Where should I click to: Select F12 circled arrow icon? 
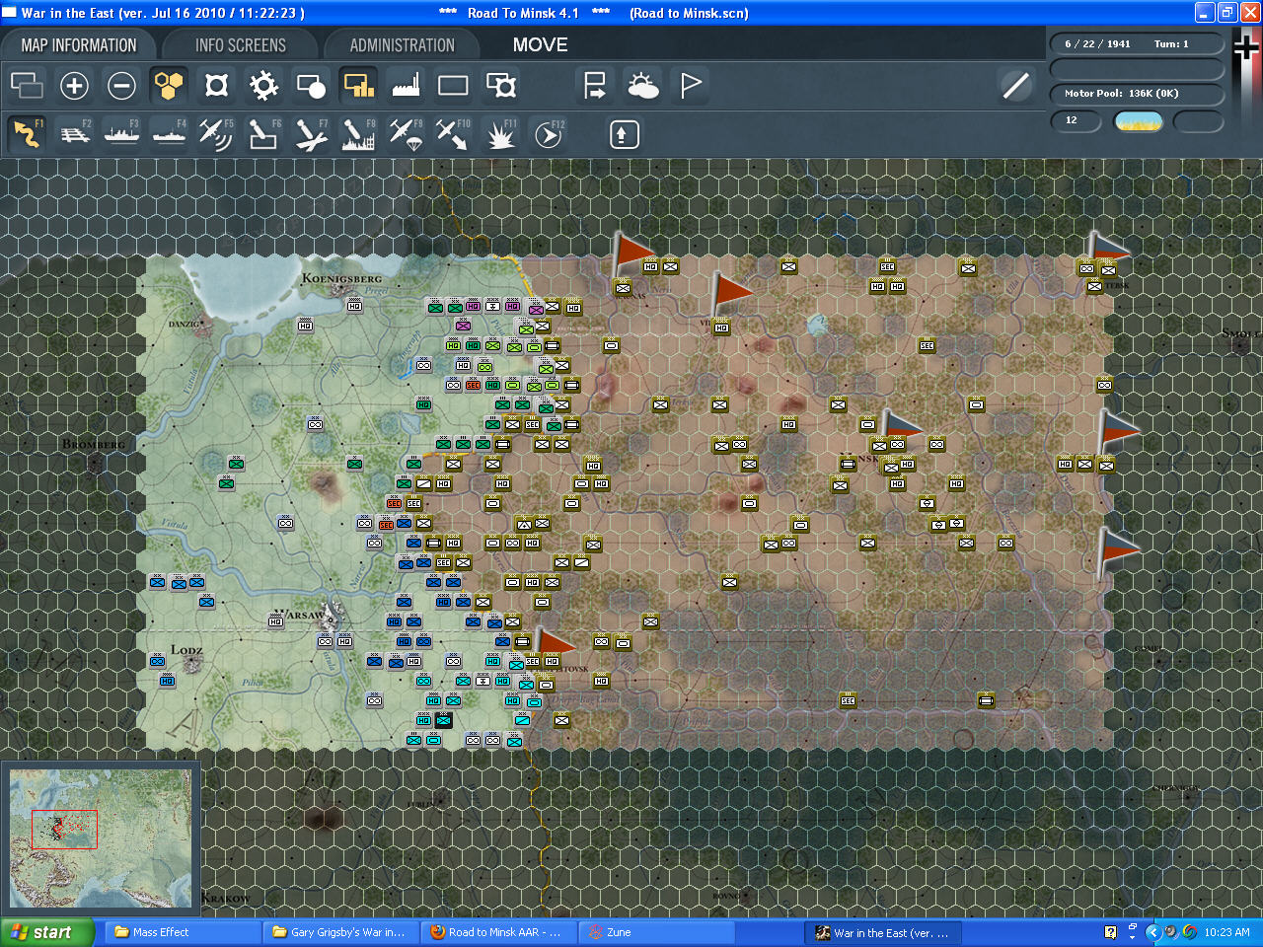(x=549, y=134)
